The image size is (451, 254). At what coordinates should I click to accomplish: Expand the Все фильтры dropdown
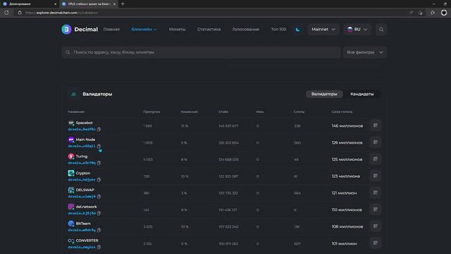point(365,52)
